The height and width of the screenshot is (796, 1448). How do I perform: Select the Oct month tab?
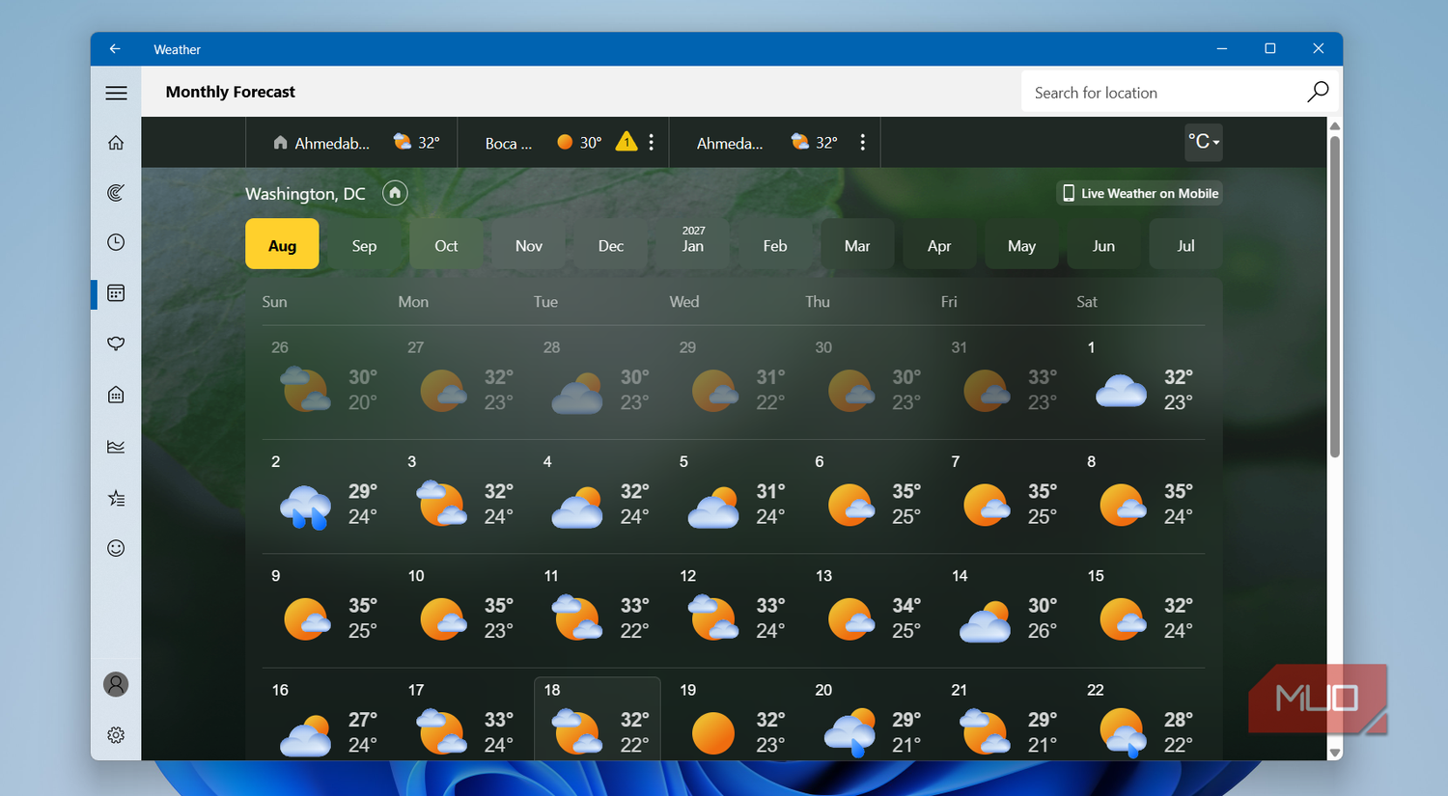coord(446,244)
